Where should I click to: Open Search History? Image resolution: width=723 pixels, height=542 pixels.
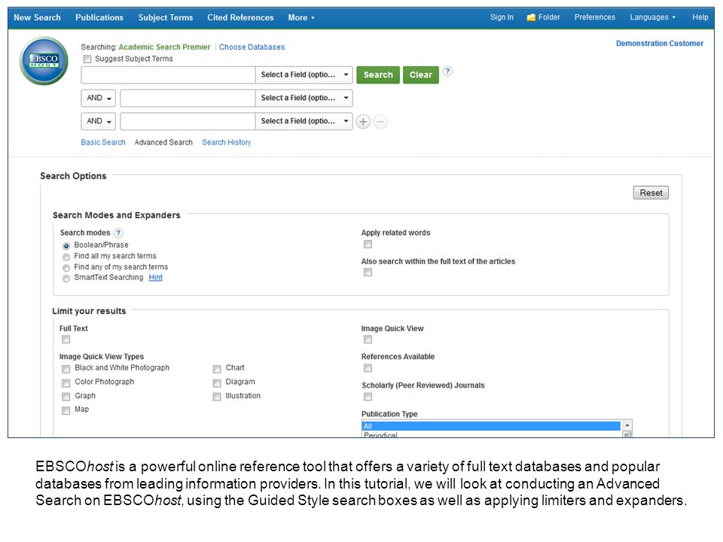coord(227,142)
